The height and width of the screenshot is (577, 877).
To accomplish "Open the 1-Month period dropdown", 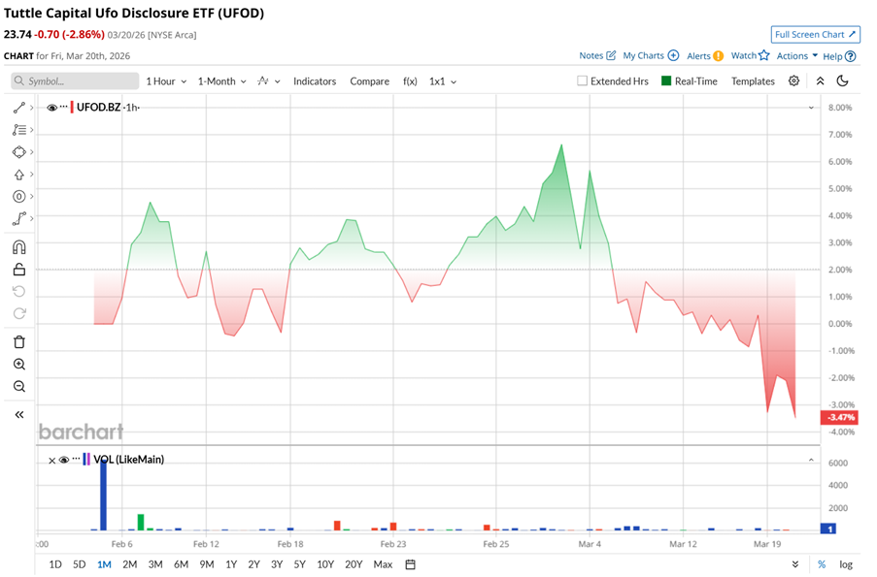I will (222, 81).
